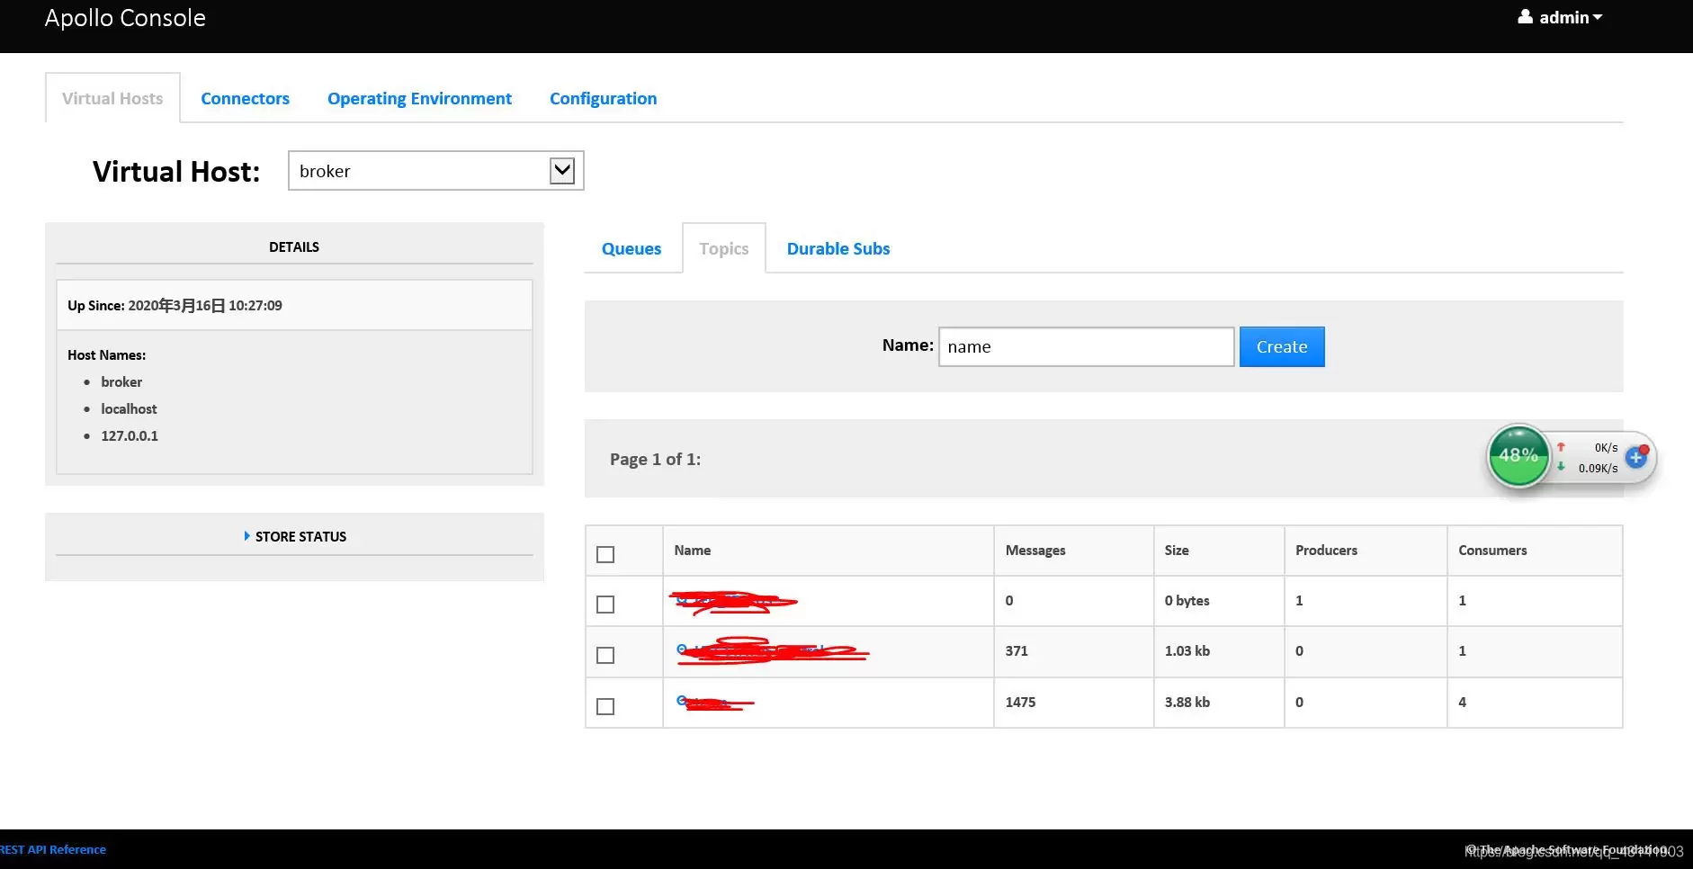The height and width of the screenshot is (869, 1693).
Task: Open the Durable Subs tab
Action: (838, 248)
